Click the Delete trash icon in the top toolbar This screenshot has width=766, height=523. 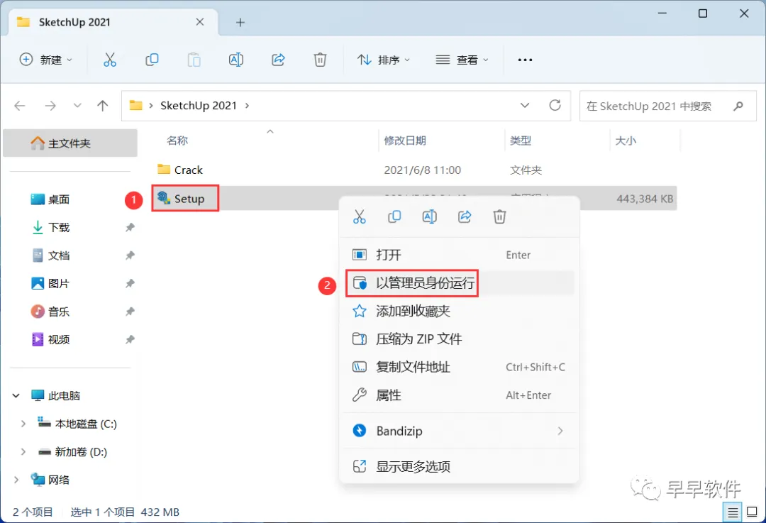[320, 60]
